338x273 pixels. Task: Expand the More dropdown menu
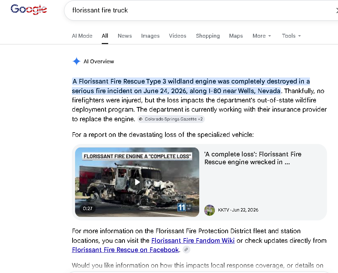coord(262,36)
